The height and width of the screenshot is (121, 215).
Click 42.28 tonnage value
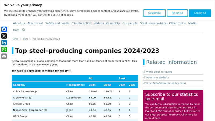(x=92, y=116)
